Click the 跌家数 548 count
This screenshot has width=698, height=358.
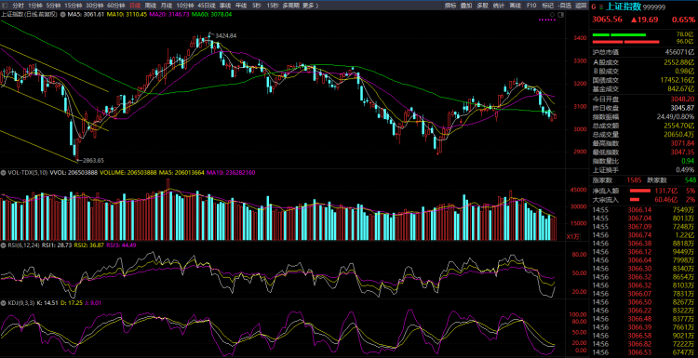690,180
